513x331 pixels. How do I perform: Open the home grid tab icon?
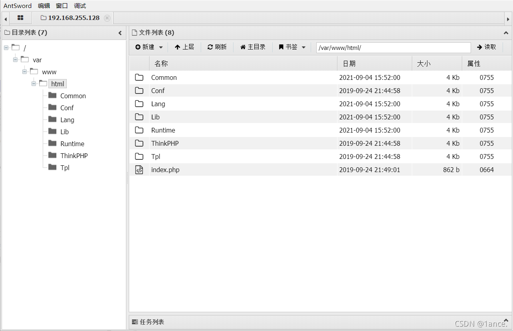(20, 18)
